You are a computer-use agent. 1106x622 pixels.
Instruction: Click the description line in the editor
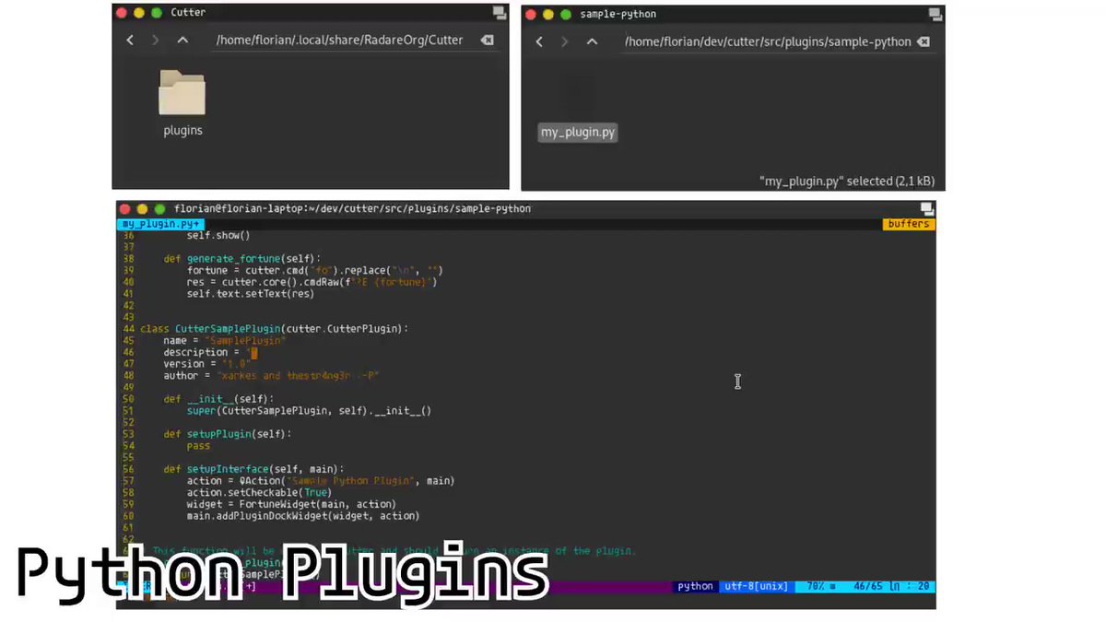[210, 352]
